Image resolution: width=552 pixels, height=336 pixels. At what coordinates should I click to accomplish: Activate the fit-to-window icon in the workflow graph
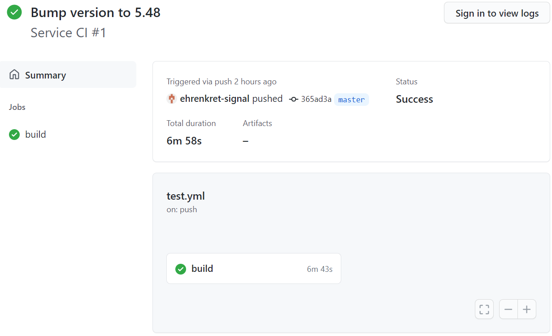484,309
